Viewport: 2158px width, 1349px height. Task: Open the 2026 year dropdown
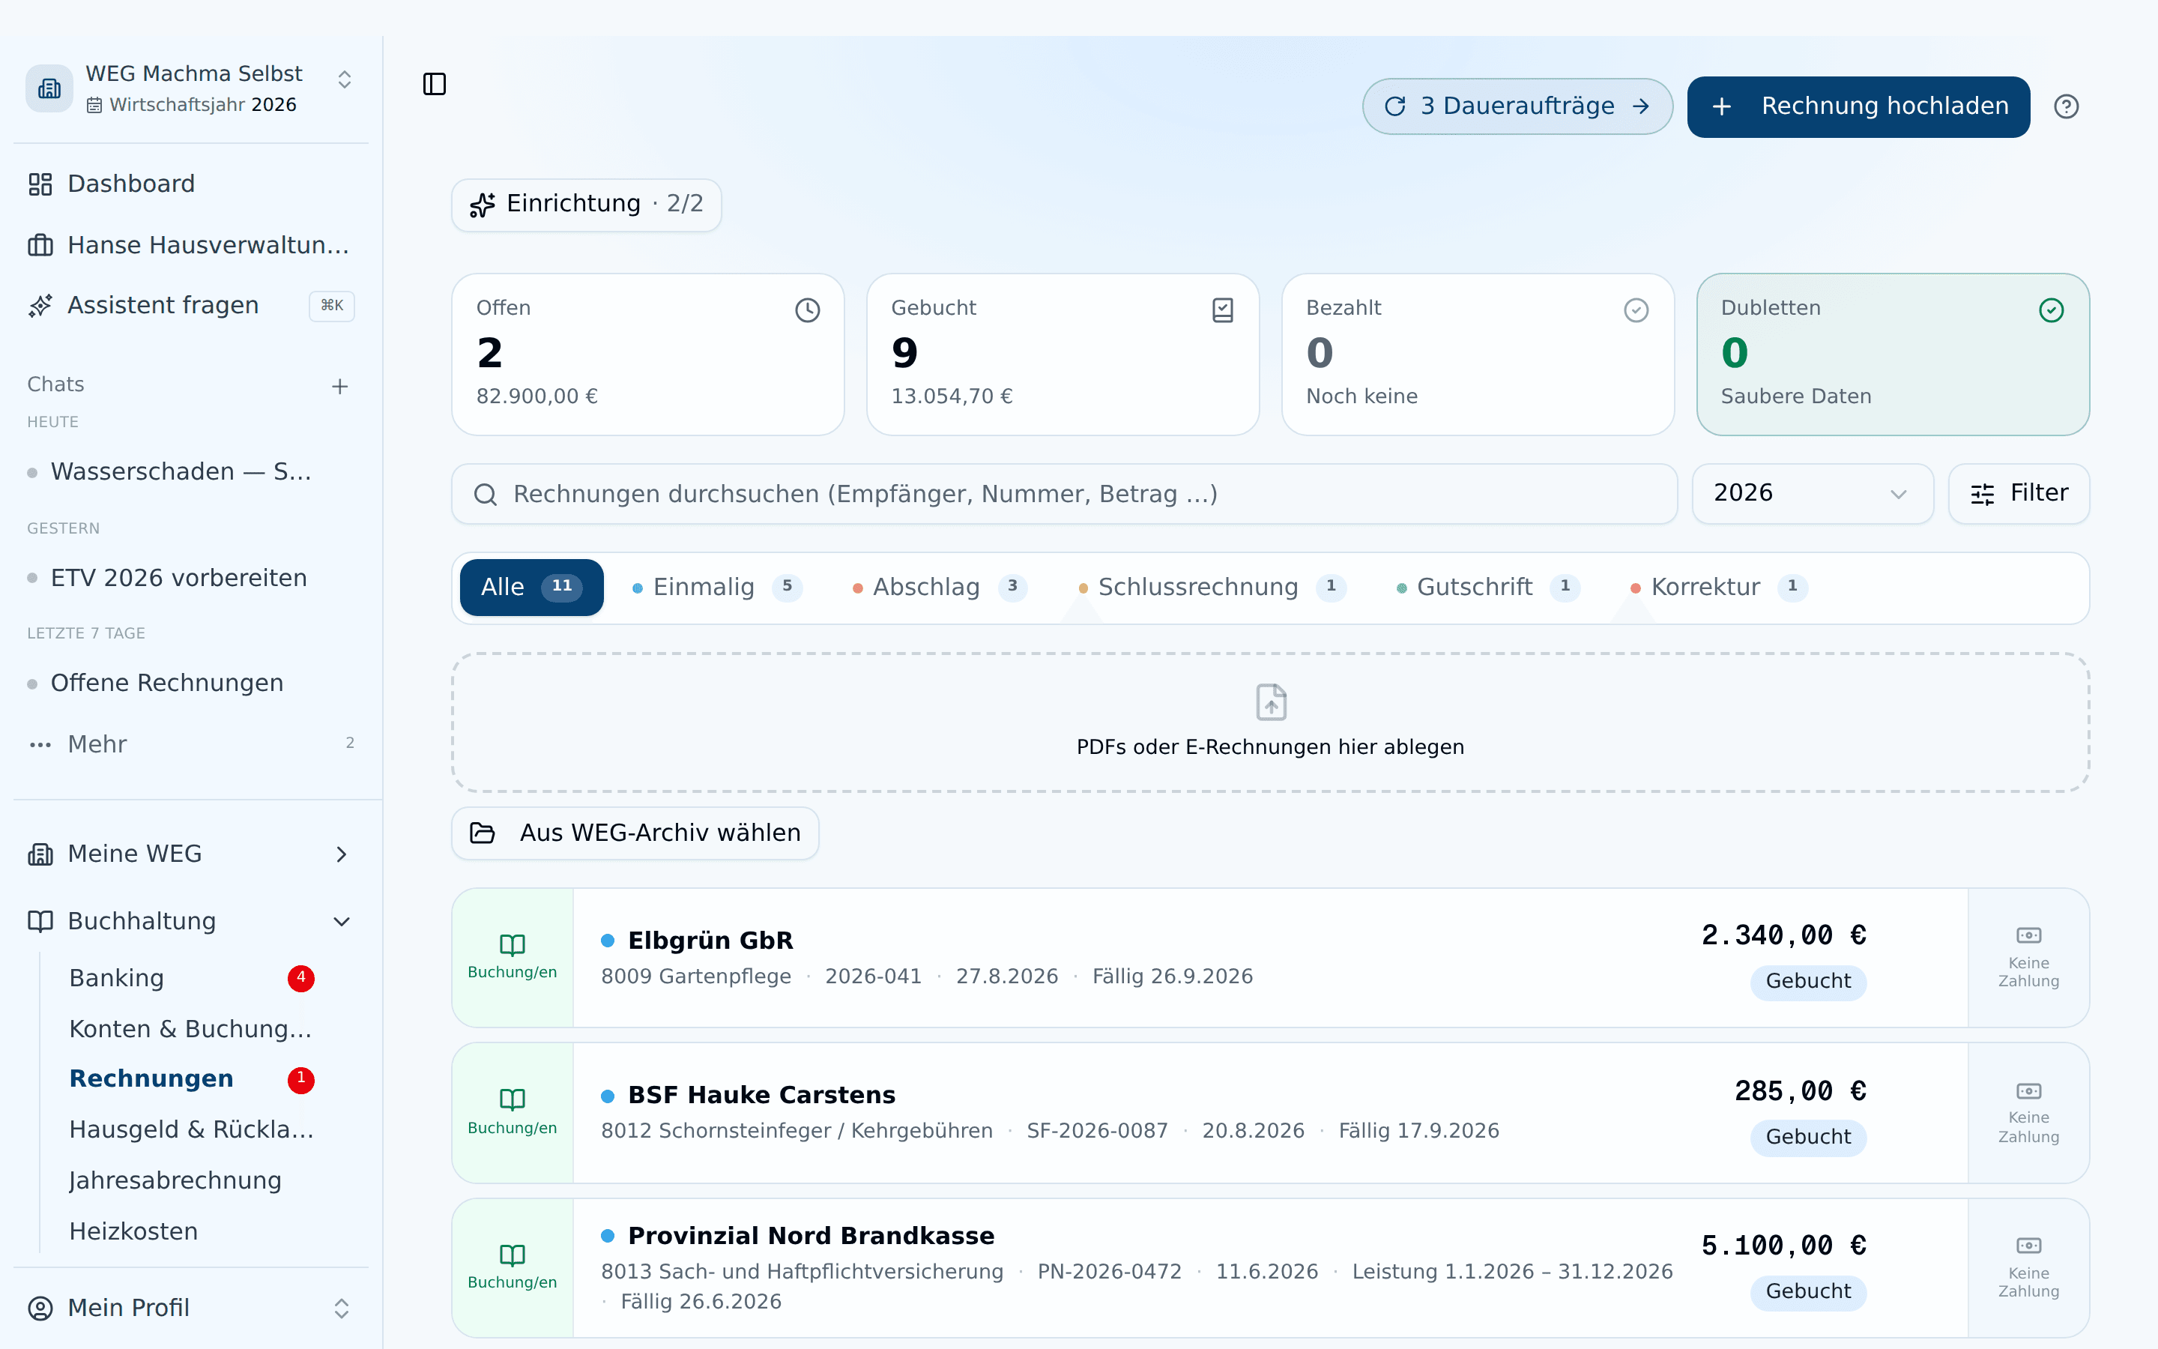pyautogui.click(x=1812, y=493)
